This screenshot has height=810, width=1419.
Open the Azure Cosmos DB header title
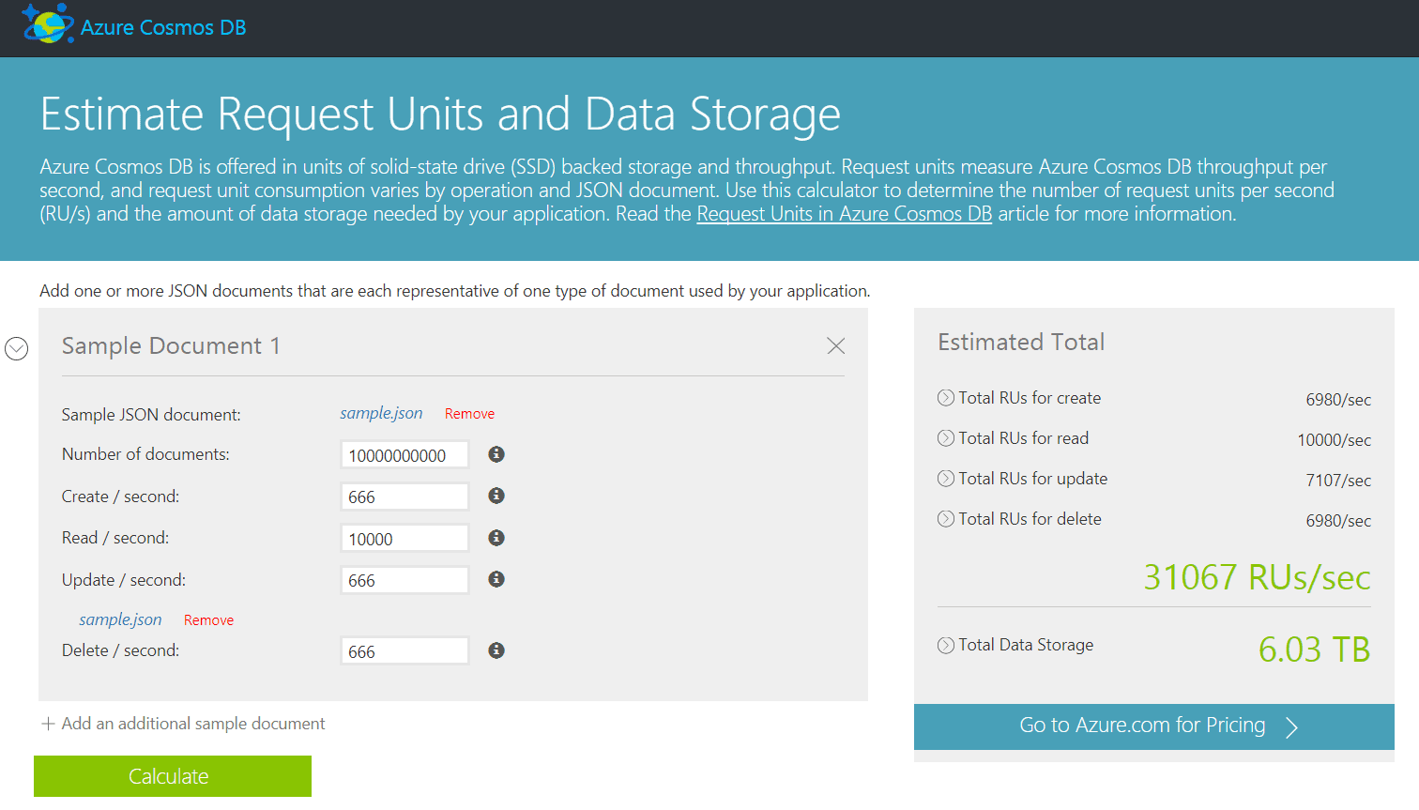[x=163, y=27]
